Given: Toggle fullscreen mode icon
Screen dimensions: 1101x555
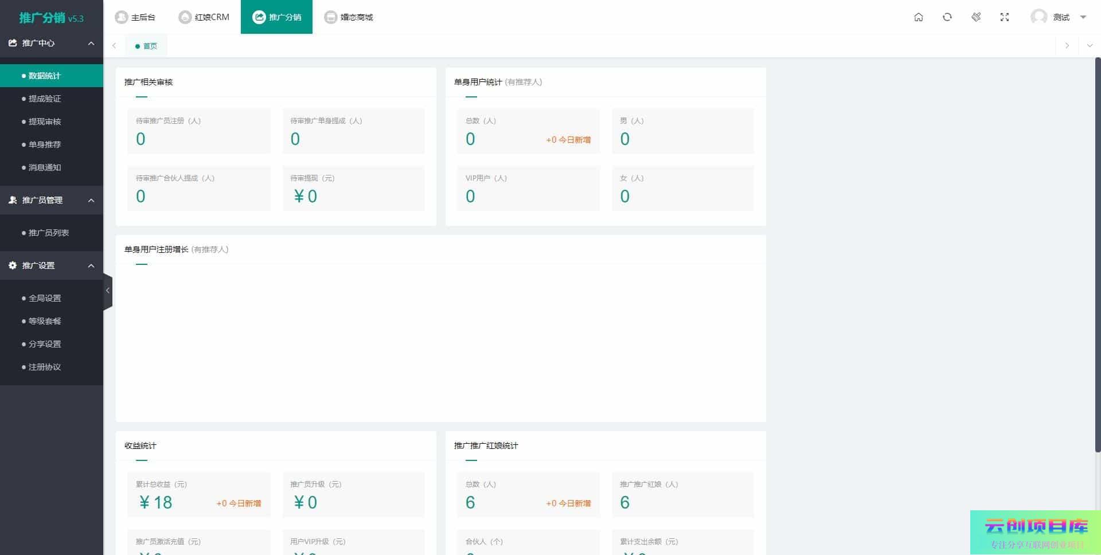Looking at the screenshot, I should pyautogui.click(x=1004, y=17).
